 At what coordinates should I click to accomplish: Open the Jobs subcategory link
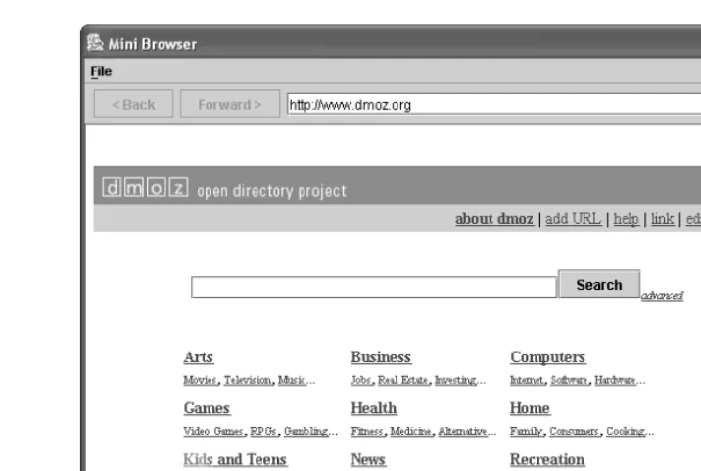[361, 380]
